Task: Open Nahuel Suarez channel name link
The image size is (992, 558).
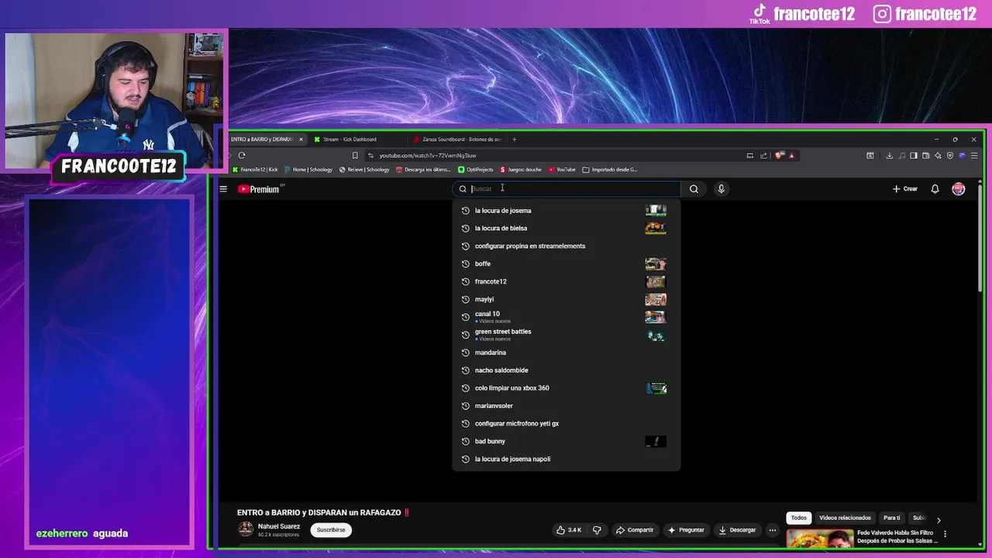Action: (x=279, y=526)
